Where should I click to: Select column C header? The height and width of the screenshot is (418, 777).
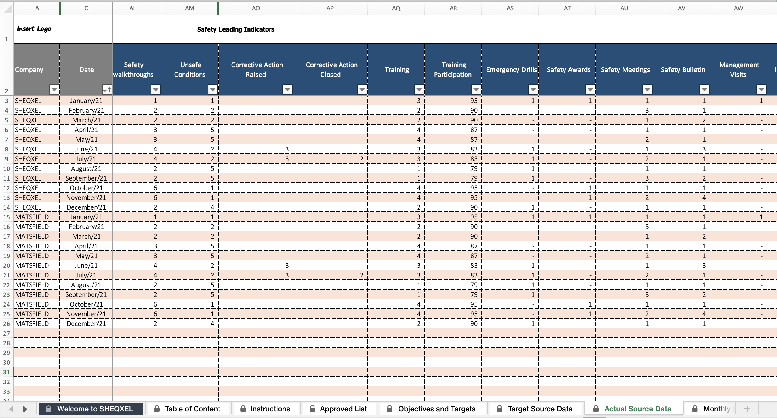coord(86,8)
